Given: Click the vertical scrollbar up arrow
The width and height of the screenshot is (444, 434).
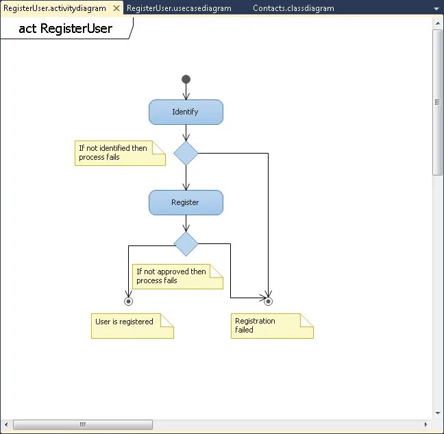Looking at the screenshot, I should pos(438,24).
